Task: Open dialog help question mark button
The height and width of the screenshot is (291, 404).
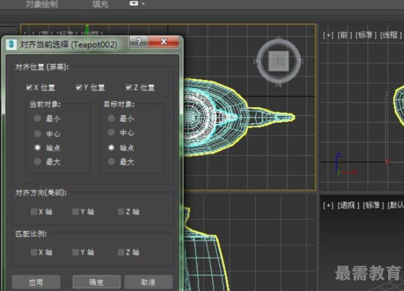Action: point(139,41)
